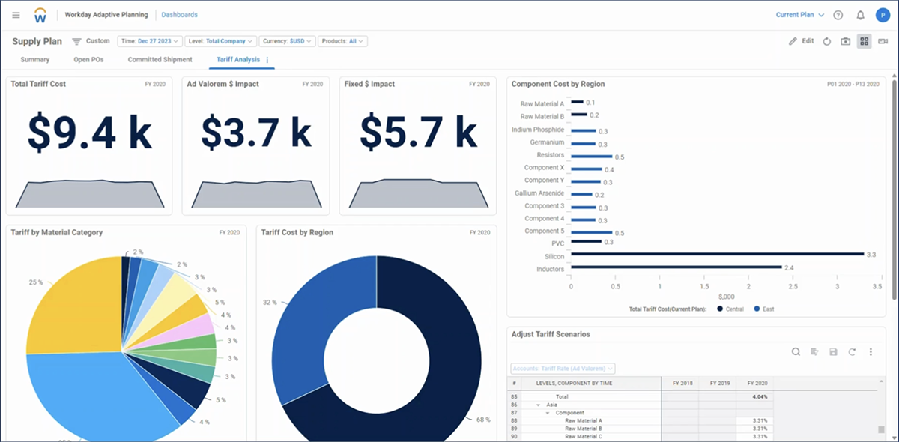Click the Edit dashboard button

(x=801, y=41)
